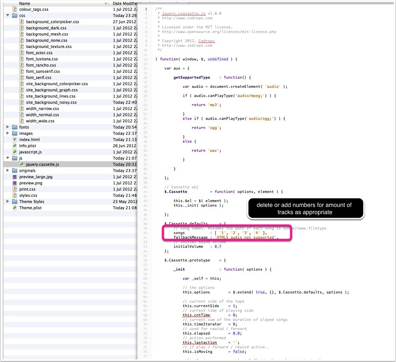396x362 pixels.
Task: Click the originals folder name
Action: (27, 171)
